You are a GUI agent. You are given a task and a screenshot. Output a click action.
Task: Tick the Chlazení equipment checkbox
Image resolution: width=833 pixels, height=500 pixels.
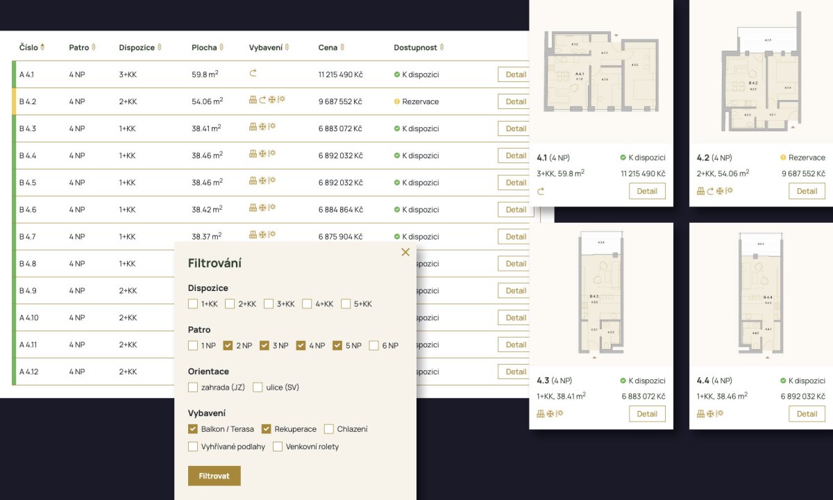(x=329, y=429)
